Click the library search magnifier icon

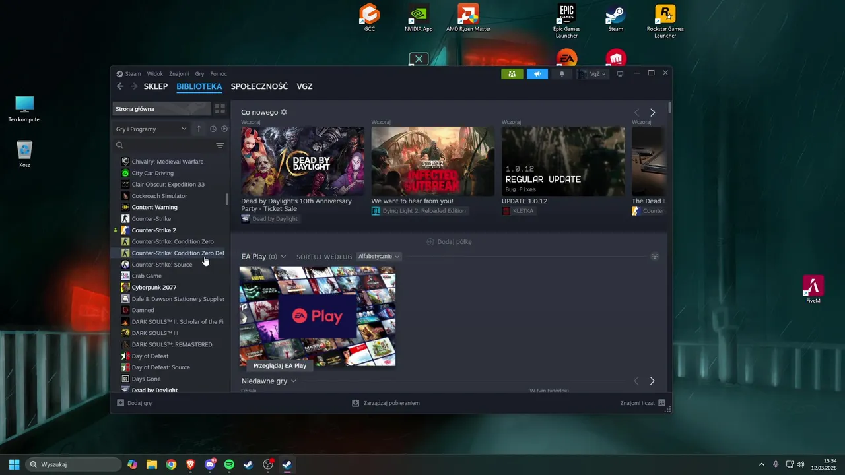click(119, 145)
